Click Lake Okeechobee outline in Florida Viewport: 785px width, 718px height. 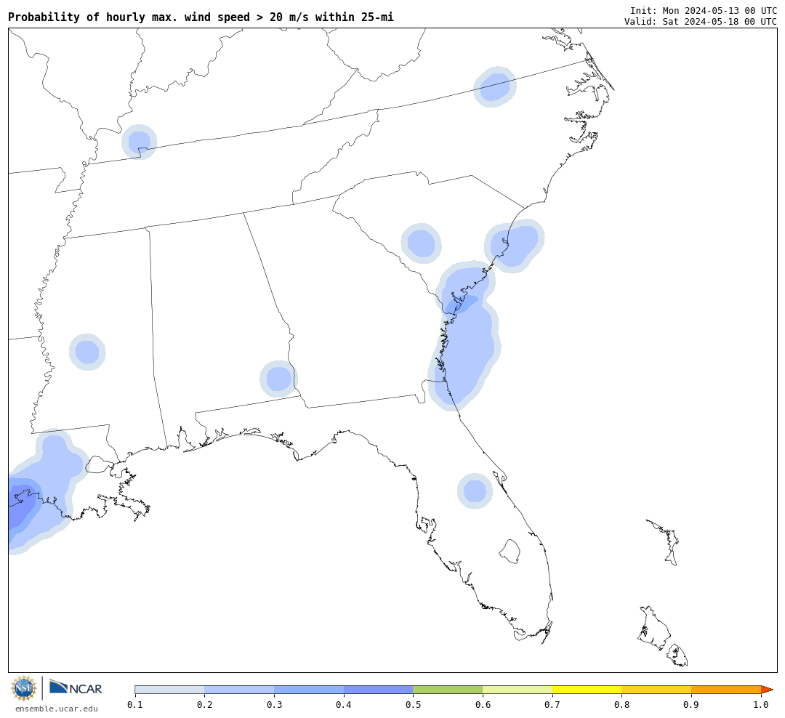(x=510, y=552)
